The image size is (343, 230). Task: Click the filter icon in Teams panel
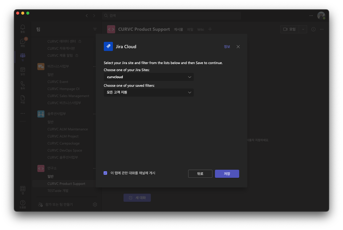(x=95, y=29)
